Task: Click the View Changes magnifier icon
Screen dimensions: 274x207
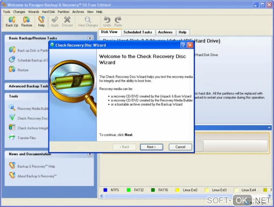Action: (x=88, y=20)
